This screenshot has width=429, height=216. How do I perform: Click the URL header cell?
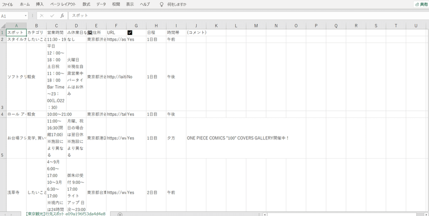pos(116,33)
